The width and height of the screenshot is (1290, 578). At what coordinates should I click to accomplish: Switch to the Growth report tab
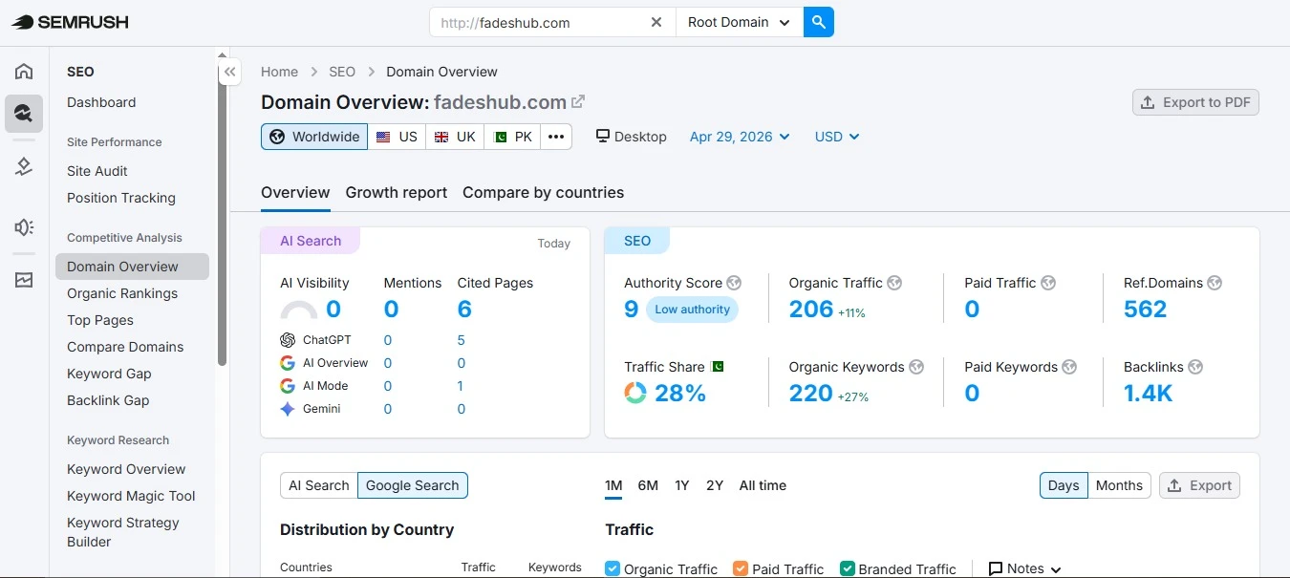(x=397, y=192)
